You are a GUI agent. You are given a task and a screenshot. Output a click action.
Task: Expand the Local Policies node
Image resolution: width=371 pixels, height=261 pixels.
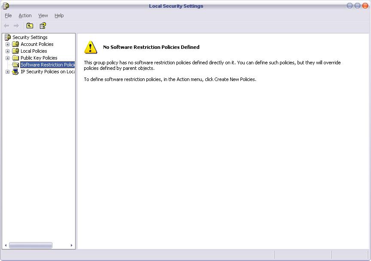click(x=8, y=51)
